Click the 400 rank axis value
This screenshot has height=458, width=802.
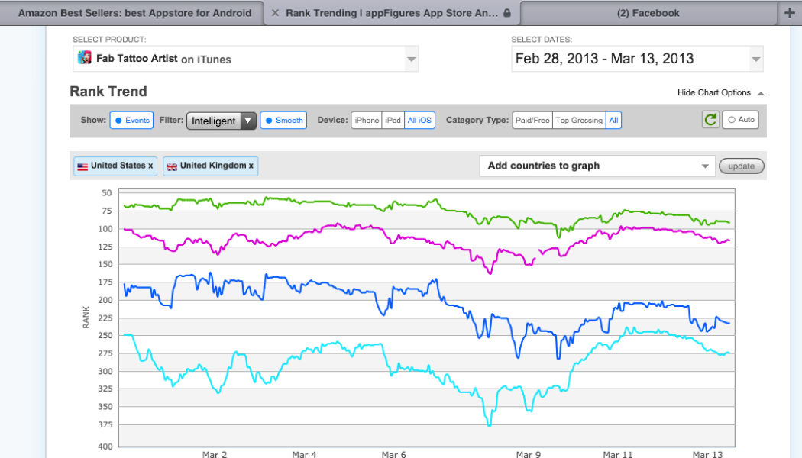tap(105, 447)
